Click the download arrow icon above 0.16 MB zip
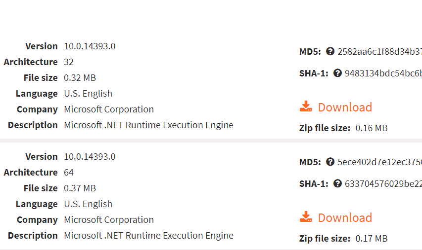Image resolution: width=422 pixels, height=250 pixels. pos(306,107)
